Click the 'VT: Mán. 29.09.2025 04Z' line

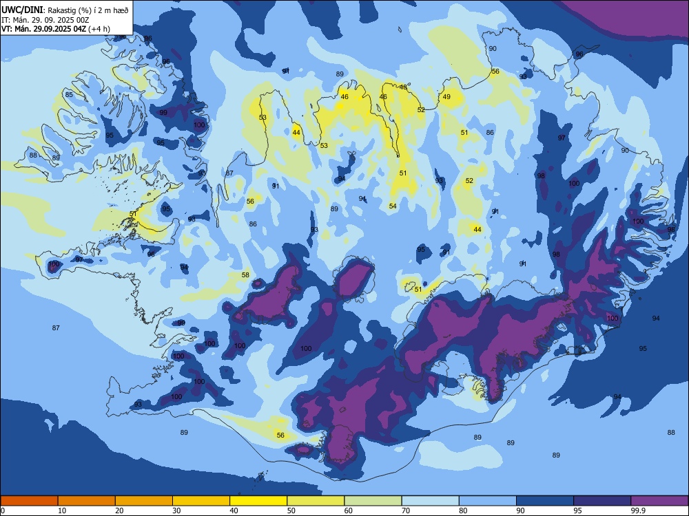click(x=44, y=29)
